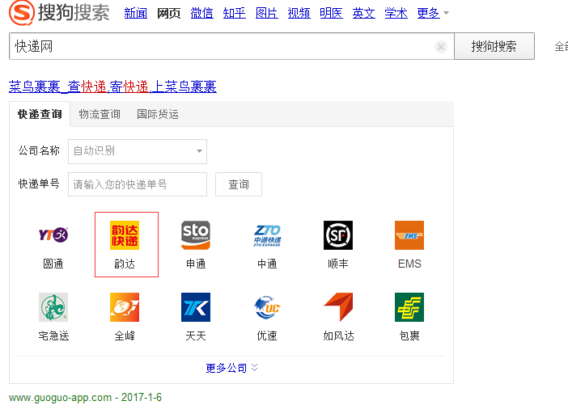Expand 更多公司 company list
This screenshot has width=568, height=418.
tap(232, 368)
